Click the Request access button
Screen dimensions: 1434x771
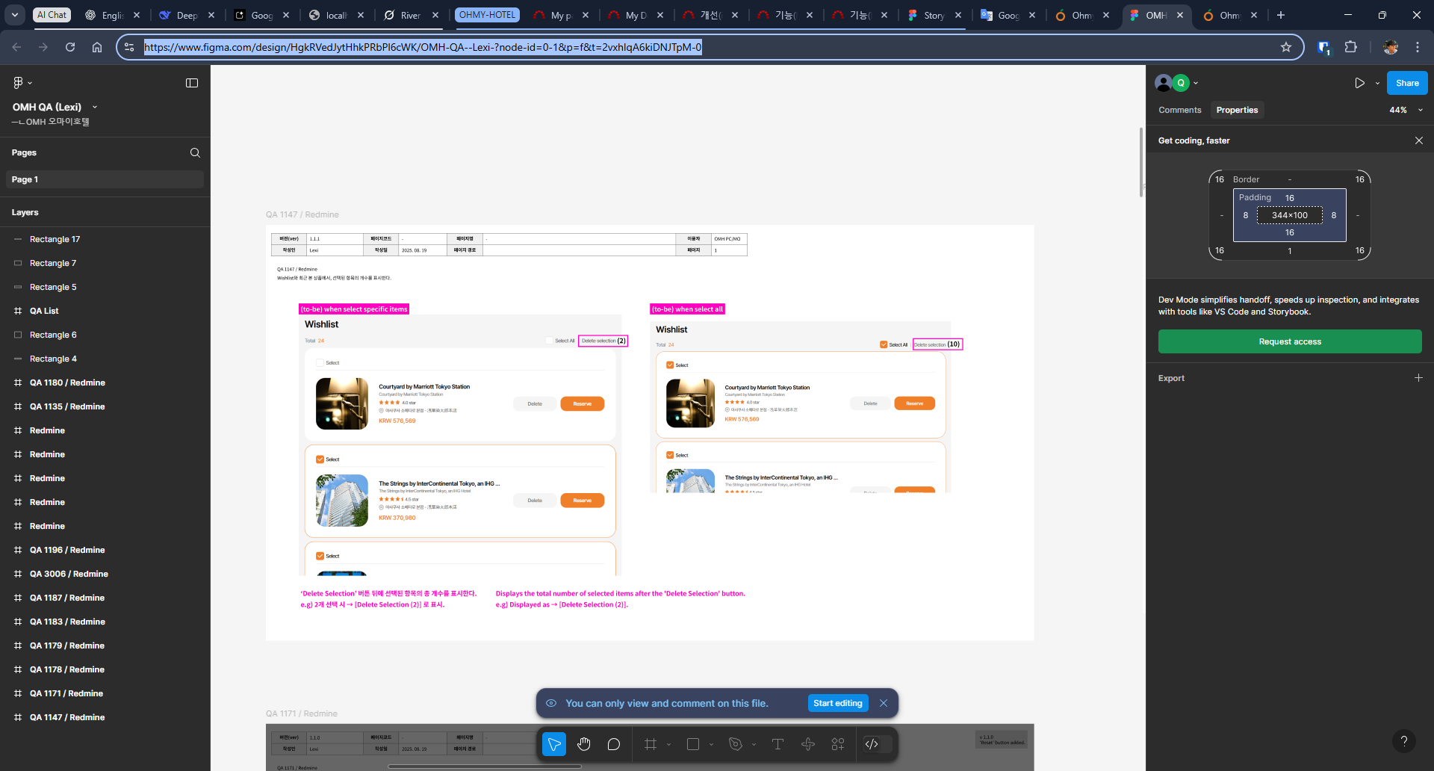[x=1290, y=341]
